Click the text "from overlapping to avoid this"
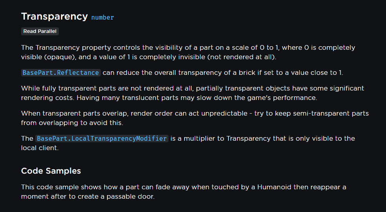 click(x=72, y=123)
